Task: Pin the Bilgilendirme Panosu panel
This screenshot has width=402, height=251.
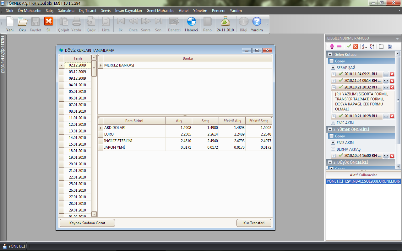Action: pos(398,38)
